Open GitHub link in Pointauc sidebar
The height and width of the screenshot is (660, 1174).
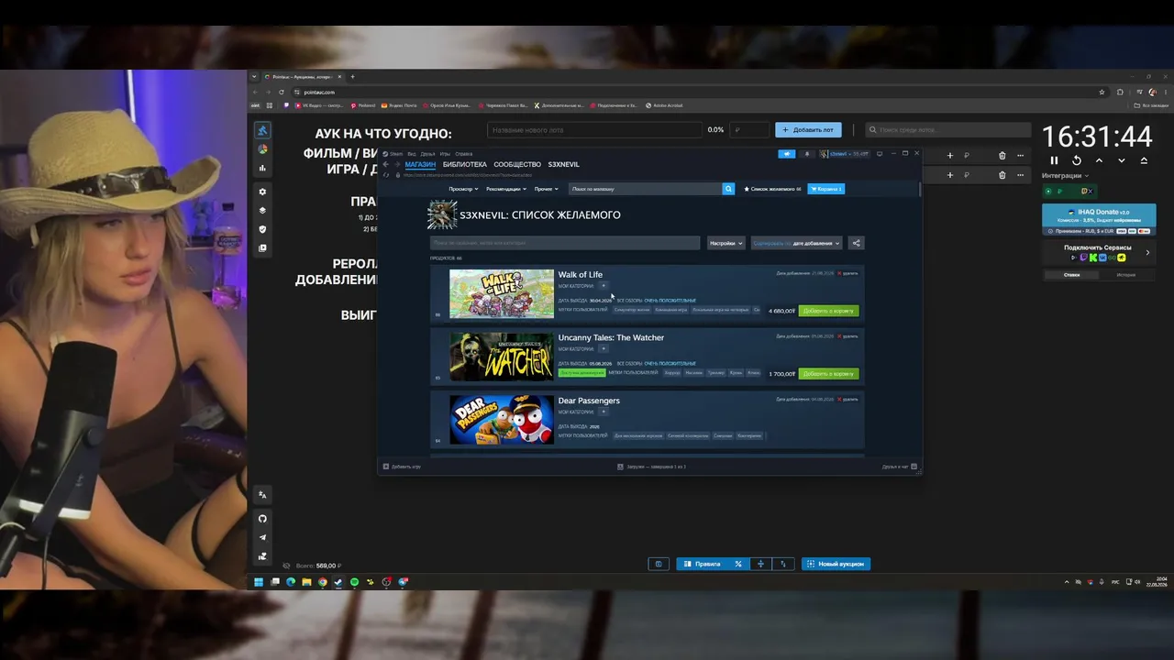point(262,519)
